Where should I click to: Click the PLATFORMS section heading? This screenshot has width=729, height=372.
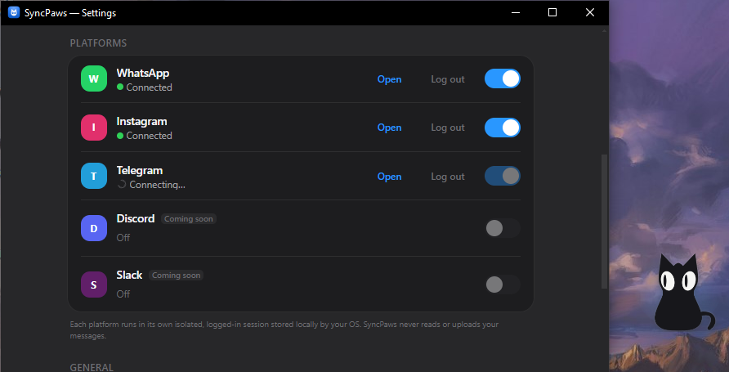(x=98, y=43)
